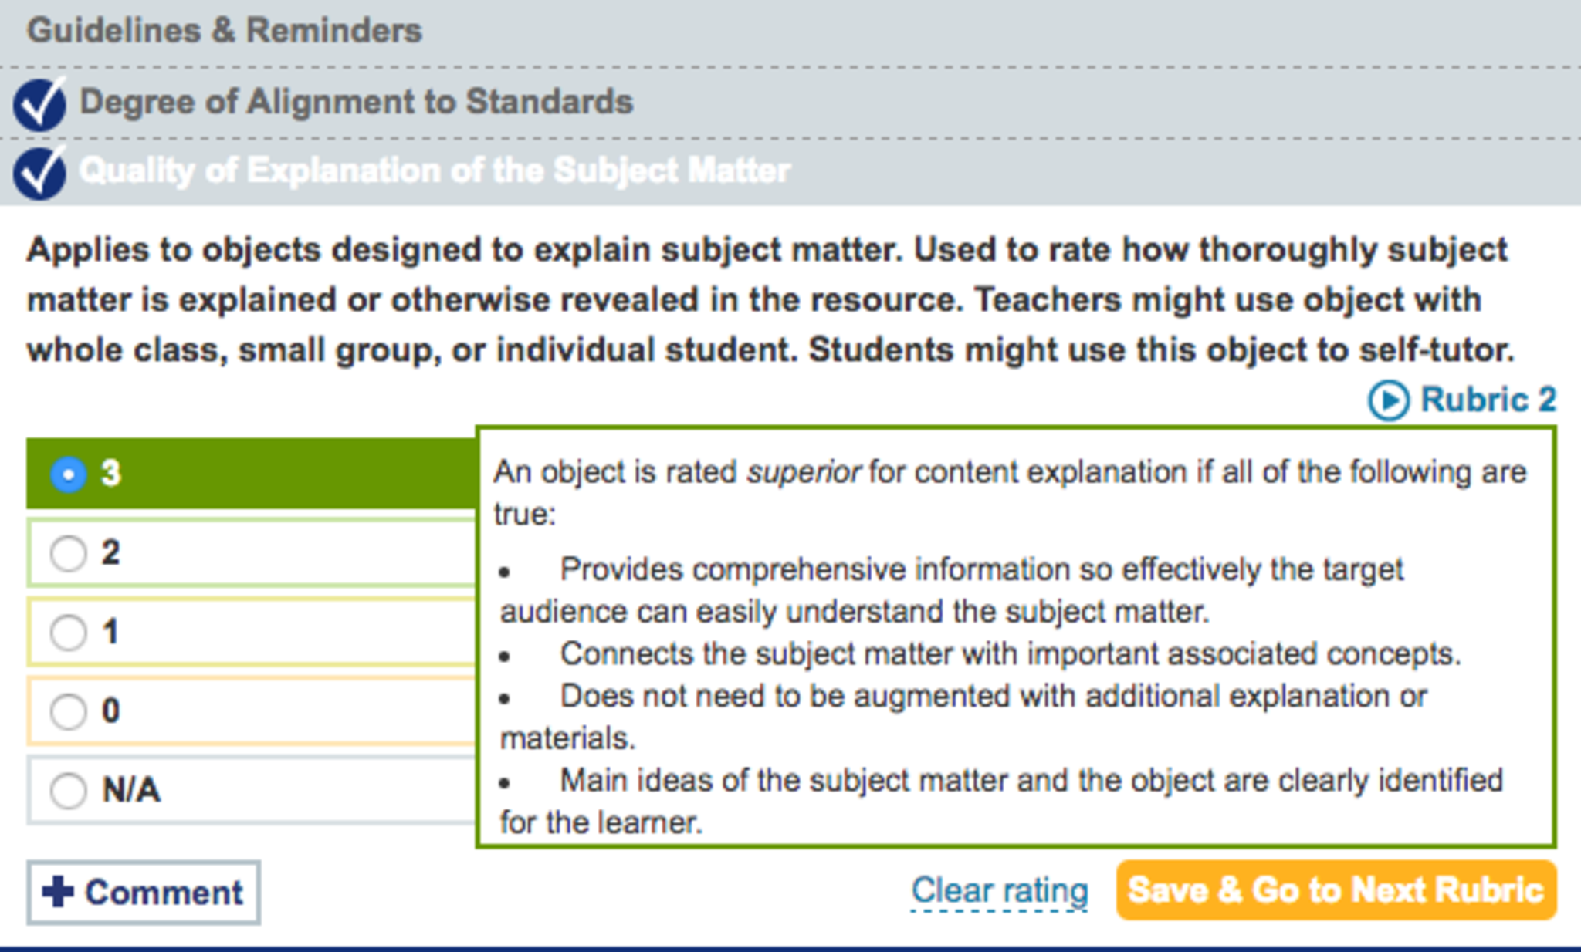Image resolution: width=1581 pixels, height=952 pixels.
Task: Open the Rubric 2 link
Action: point(1488,400)
